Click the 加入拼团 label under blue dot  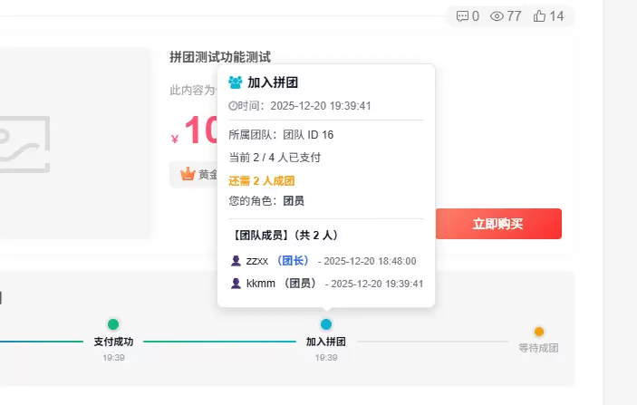tap(326, 342)
